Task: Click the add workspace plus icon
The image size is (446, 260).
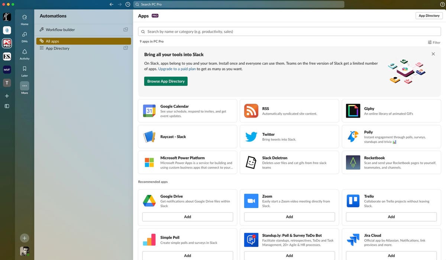Action: (x=7, y=96)
